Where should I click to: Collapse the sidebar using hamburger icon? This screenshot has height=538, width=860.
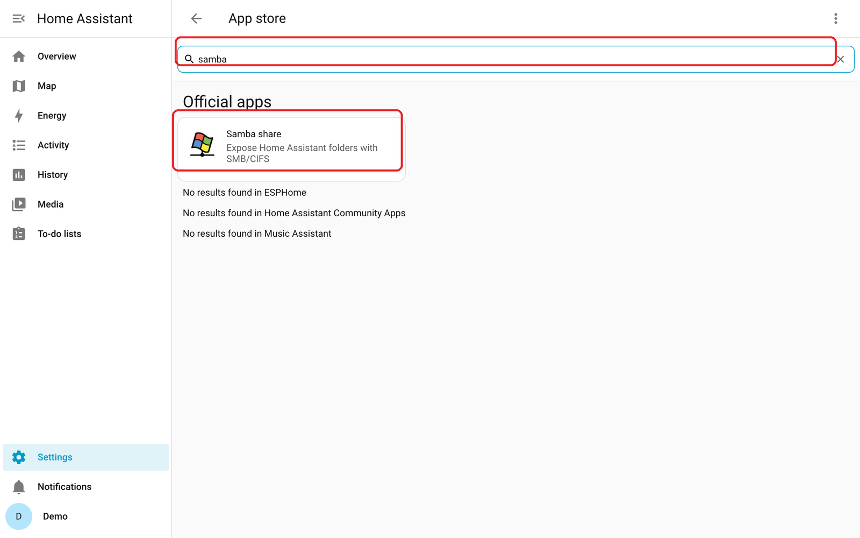pyautogui.click(x=19, y=19)
